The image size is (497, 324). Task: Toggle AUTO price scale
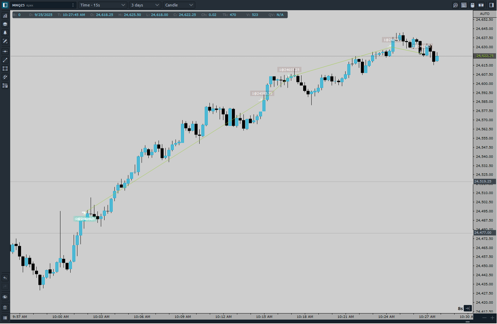tap(485, 14)
